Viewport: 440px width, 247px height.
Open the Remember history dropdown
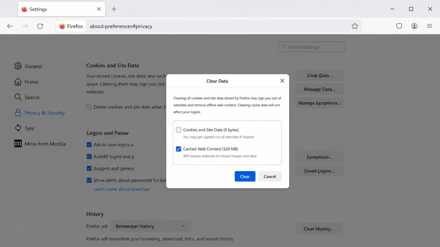(150, 226)
